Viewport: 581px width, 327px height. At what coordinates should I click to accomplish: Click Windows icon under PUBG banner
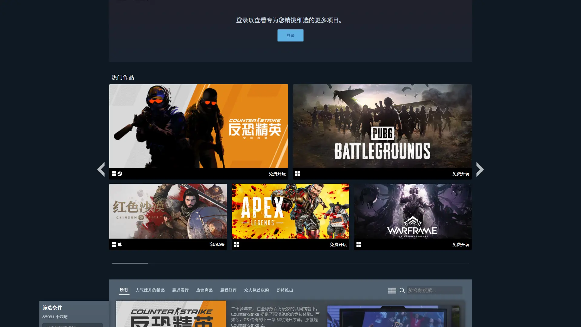(x=297, y=174)
